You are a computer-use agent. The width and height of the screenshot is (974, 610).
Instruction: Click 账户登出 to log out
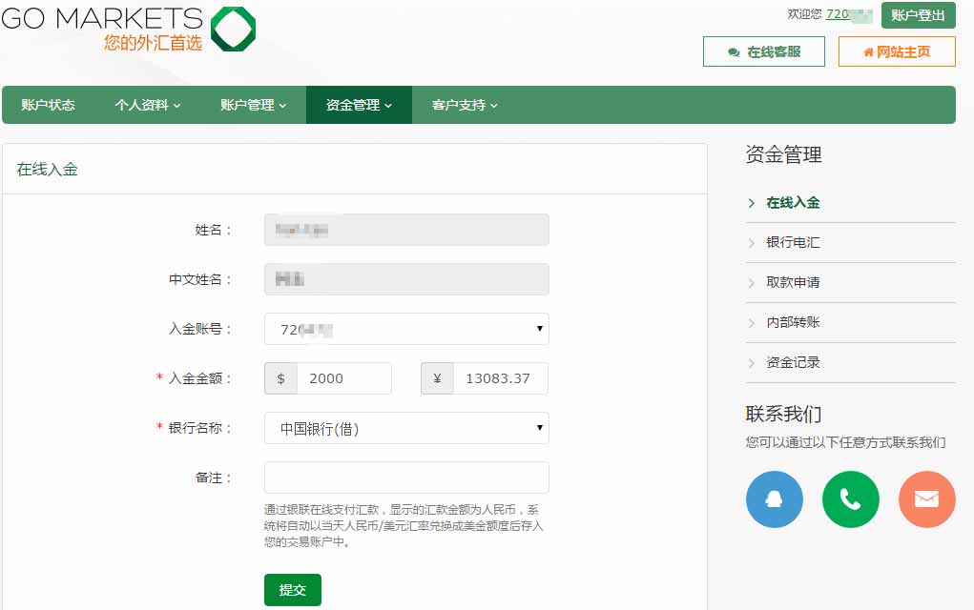coord(918,15)
